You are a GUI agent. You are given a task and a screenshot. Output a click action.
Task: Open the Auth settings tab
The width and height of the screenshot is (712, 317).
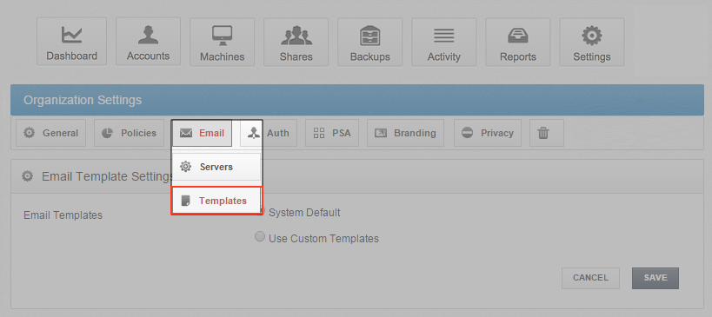[269, 133]
